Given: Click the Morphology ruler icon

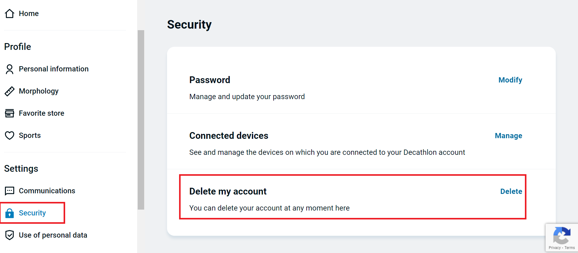Looking at the screenshot, I should tap(10, 91).
